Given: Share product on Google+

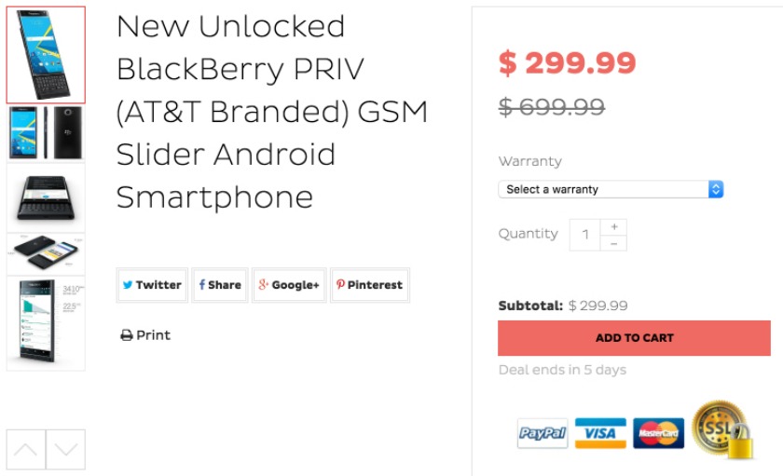Looking at the screenshot, I should point(289,285).
